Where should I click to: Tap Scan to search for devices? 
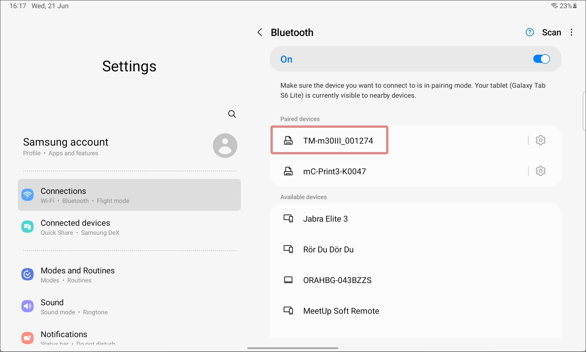coord(551,32)
